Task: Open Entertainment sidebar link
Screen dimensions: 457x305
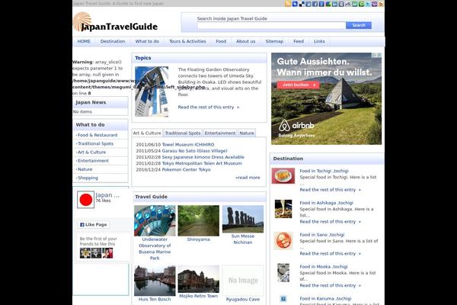Action: pyautogui.click(x=93, y=161)
